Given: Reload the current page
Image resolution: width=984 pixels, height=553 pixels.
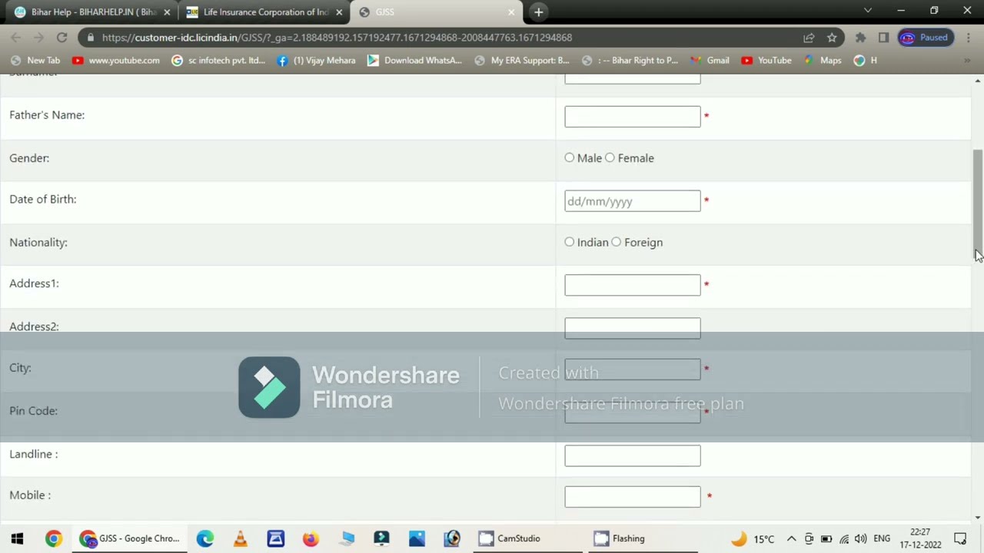Looking at the screenshot, I should click(x=61, y=38).
